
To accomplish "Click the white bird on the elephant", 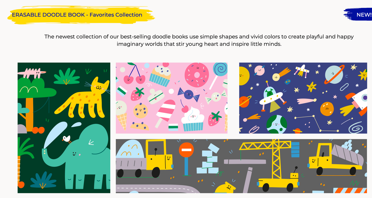I will click(66, 139).
